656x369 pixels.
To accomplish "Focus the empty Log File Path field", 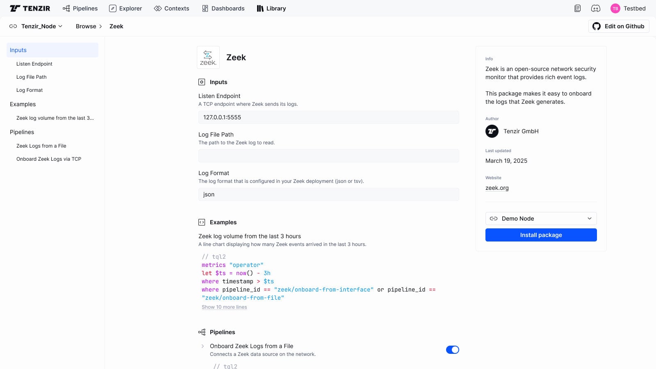I will coord(329,156).
